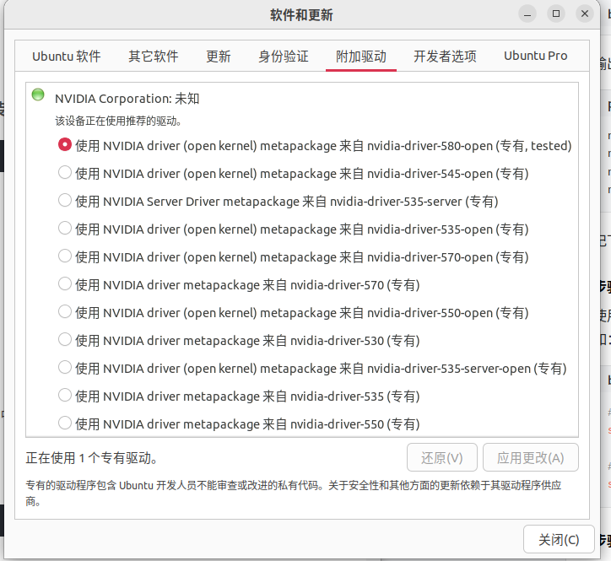
Task: Choose the nvidia-driver-550-open option
Action: [x=65, y=312]
